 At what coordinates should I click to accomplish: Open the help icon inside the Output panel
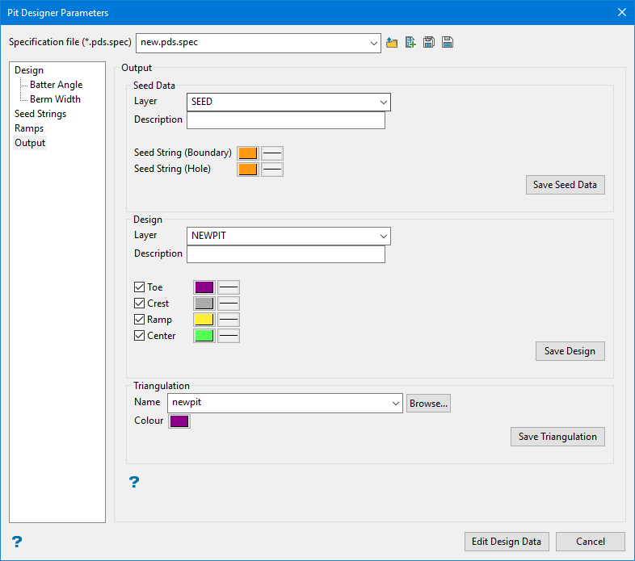134,482
